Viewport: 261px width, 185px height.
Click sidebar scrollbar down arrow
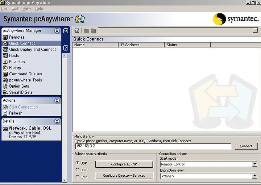coord(65,180)
